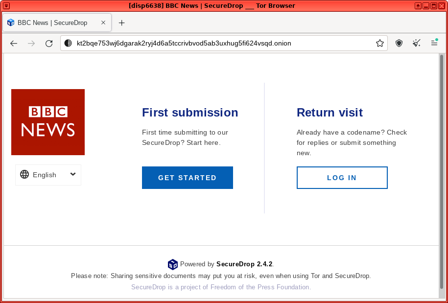Maximize the Tor Browser window
Image resolution: width=448 pixels, height=303 pixels.
tap(434, 6)
